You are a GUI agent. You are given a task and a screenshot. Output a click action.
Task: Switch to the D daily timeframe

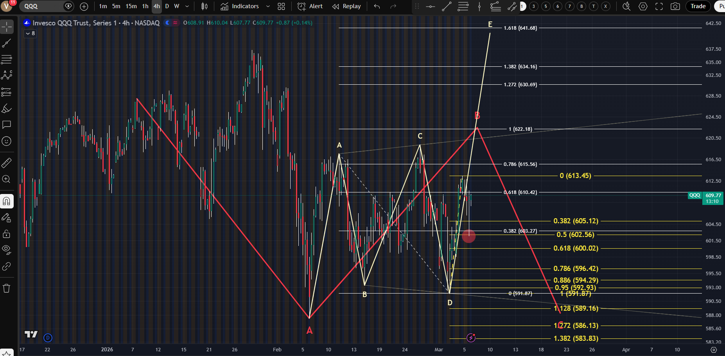[x=167, y=6]
